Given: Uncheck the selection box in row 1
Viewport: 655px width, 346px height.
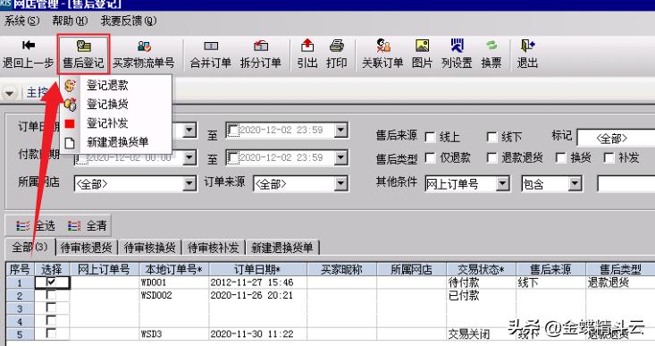Looking at the screenshot, I should [51, 283].
